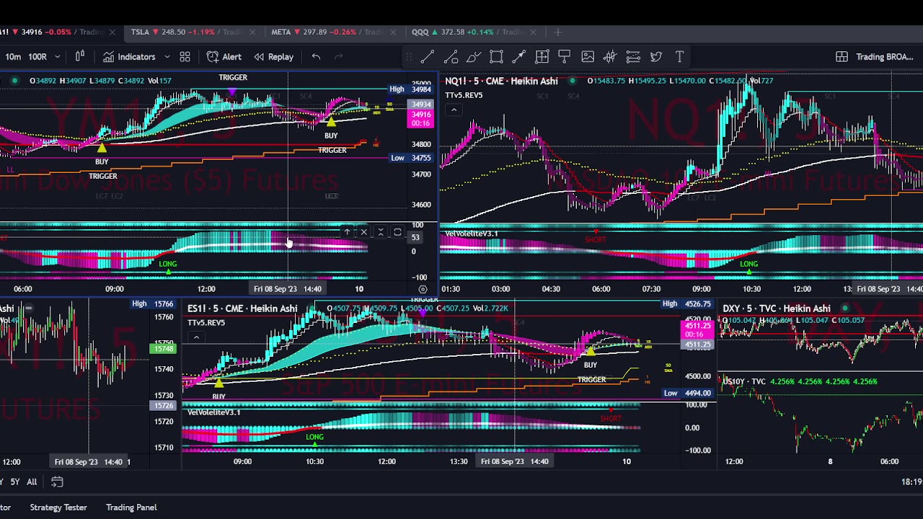Toggle the gray status dot on lower-left chart
Screen dimensions: 923x519
click(28, 309)
